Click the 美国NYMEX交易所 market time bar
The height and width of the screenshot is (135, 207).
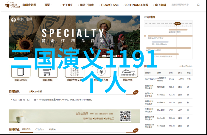170,36
